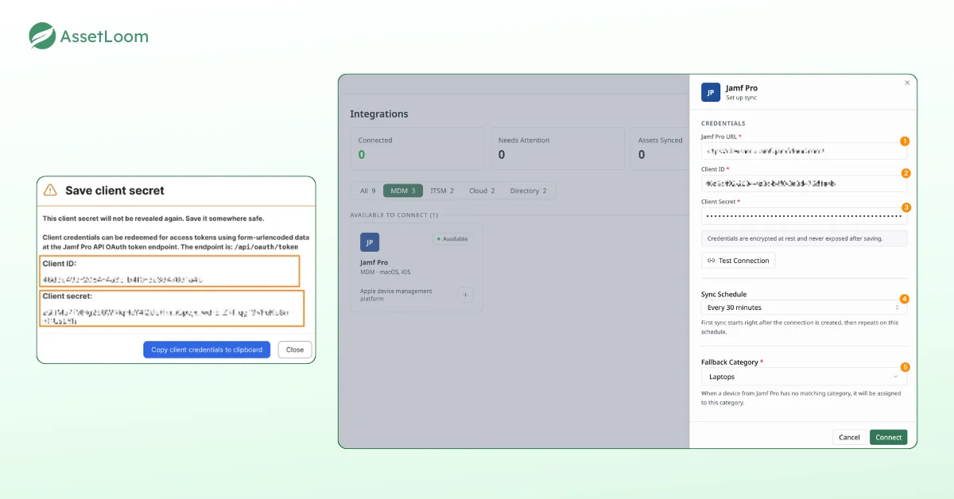Image resolution: width=954 pixels, height=499 pixels.
Task: Click the Client Secret input field
Action: (x=804, y=216)
